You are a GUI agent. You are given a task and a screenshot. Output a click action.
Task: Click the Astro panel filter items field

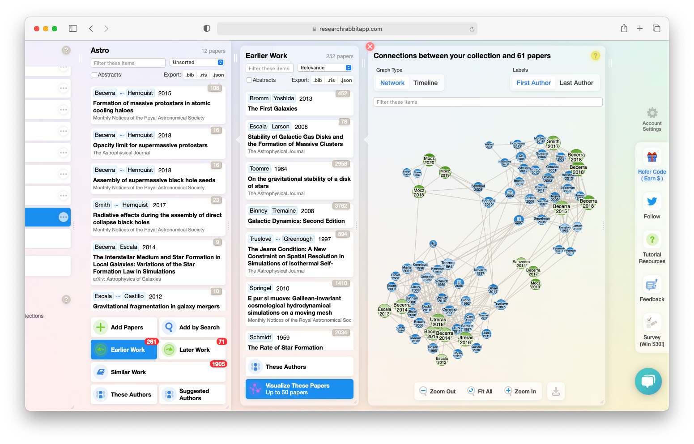coord(128,63)
